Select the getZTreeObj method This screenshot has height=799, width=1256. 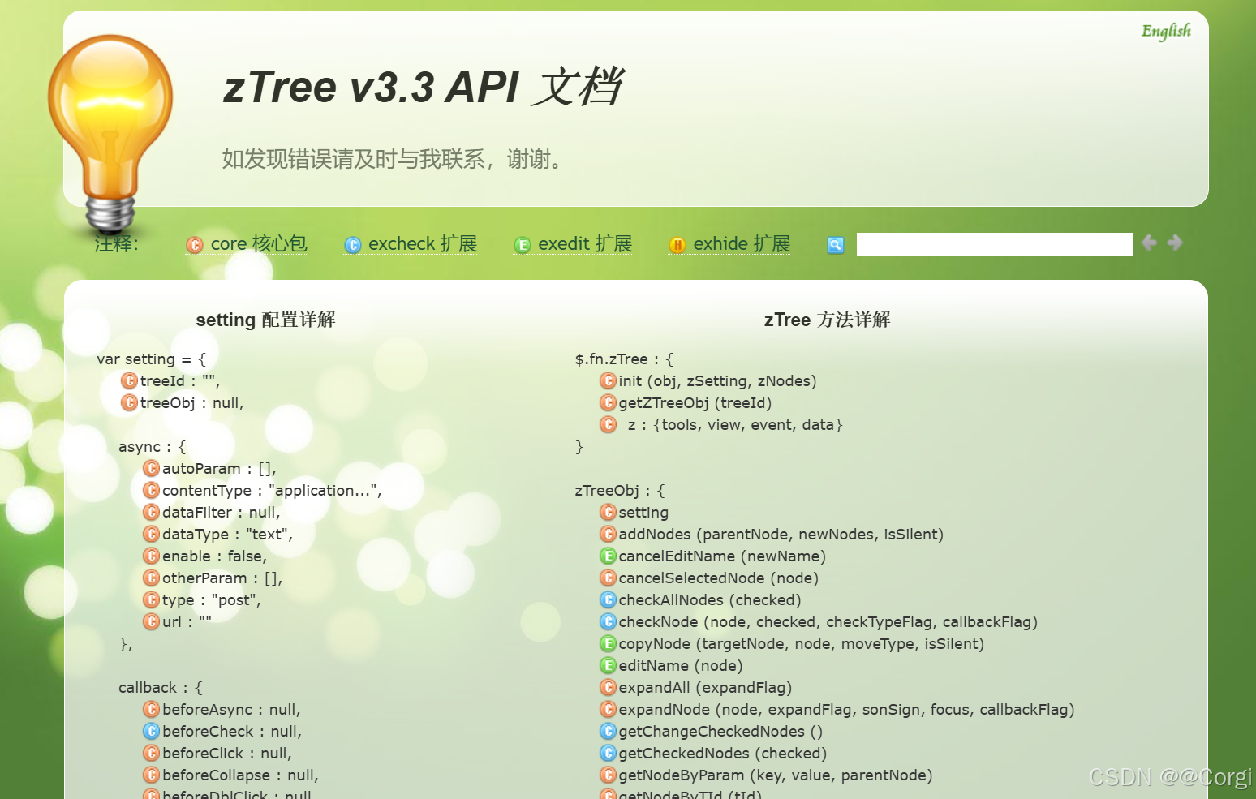[695, 402]
